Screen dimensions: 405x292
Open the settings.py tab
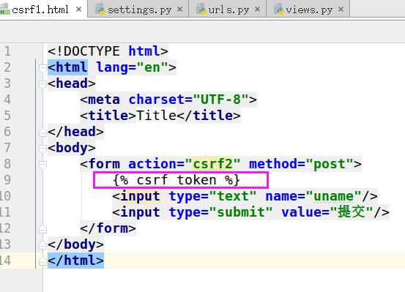tap(138, 10)
